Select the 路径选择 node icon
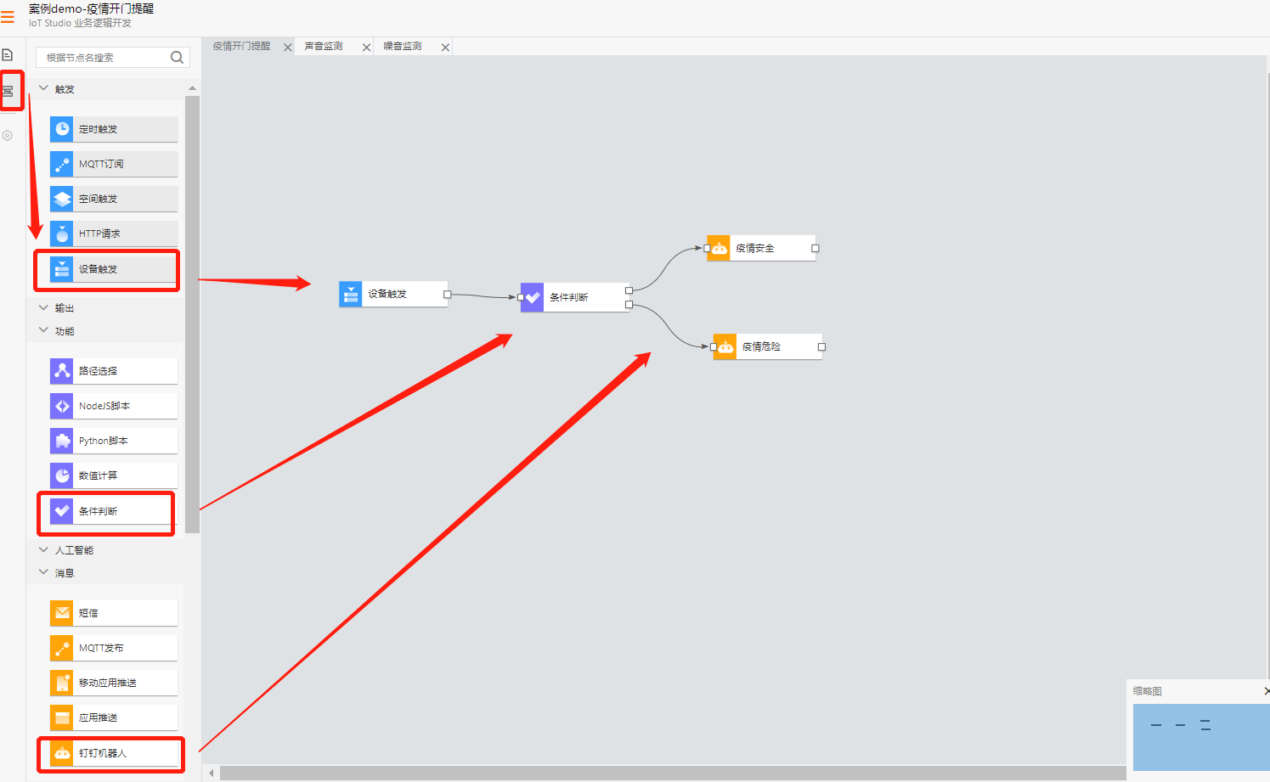The height and width of the screenshot is (782, 1270). pyautogui.click(x=62, y=371)
